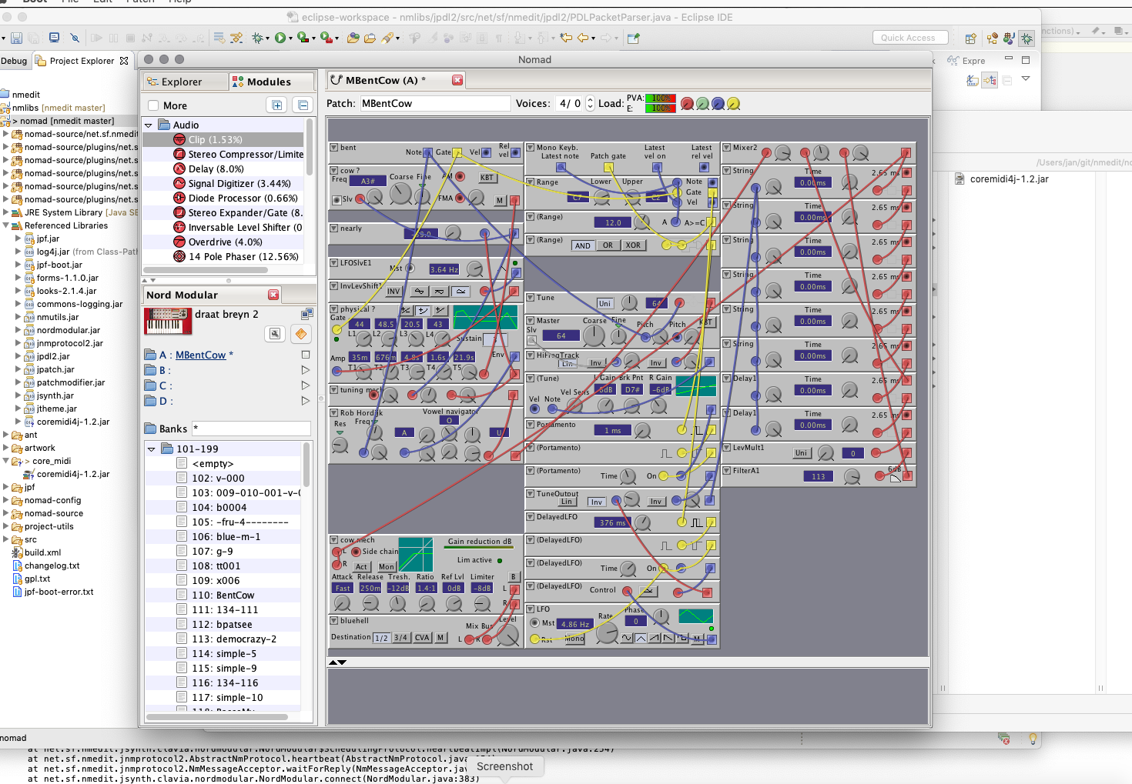Click the green Run toolbar icon
Screen dimensions: 1132x784
(x=280, y=38)
